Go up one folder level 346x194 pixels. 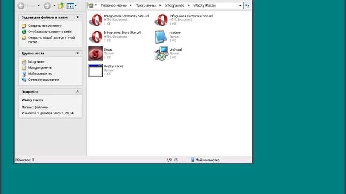tap(61, 6)
